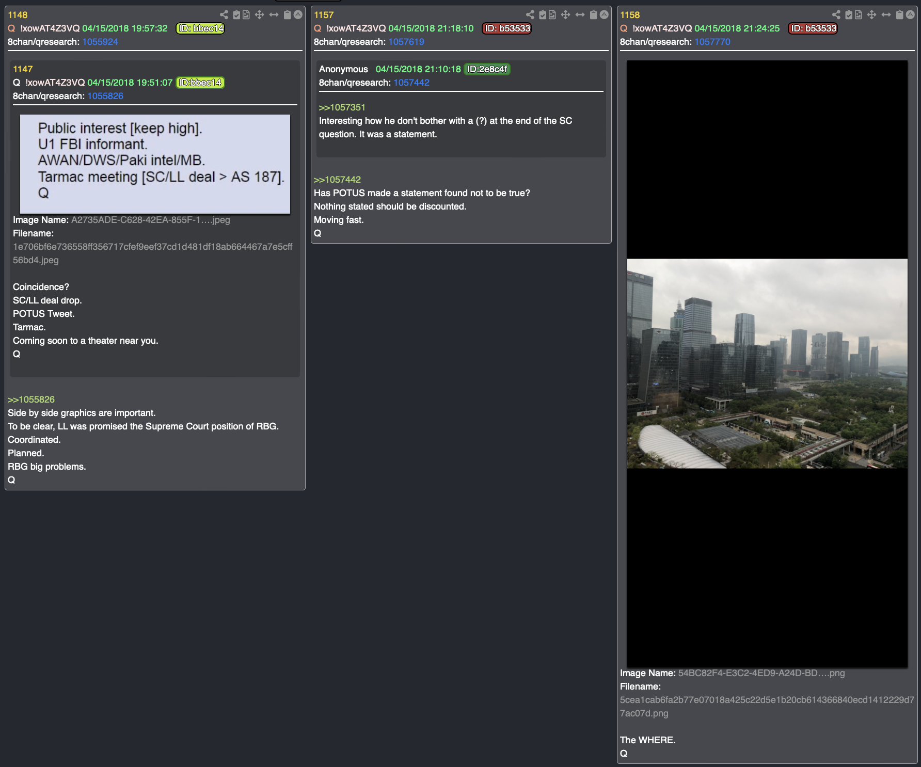Screen dimensions: 921x767
Task: Click the horizontal arrows icon on post 1157
Action: click(580, 15)
